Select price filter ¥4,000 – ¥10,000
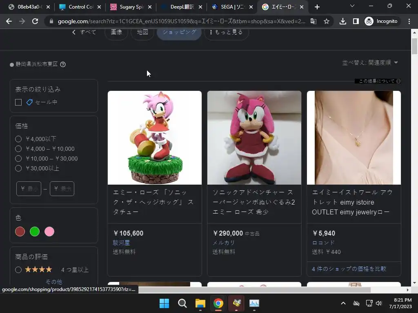The width and height of the screenshot is (418, 313). click(18, 149)
